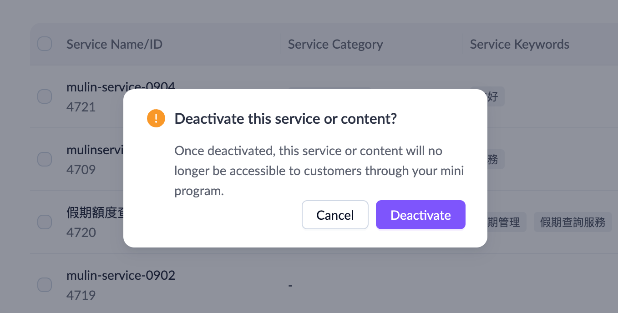The height and width of the screenshot is (313, 618).
Task: Open the mulin-service-0902 service name
Action: [121, 275]
